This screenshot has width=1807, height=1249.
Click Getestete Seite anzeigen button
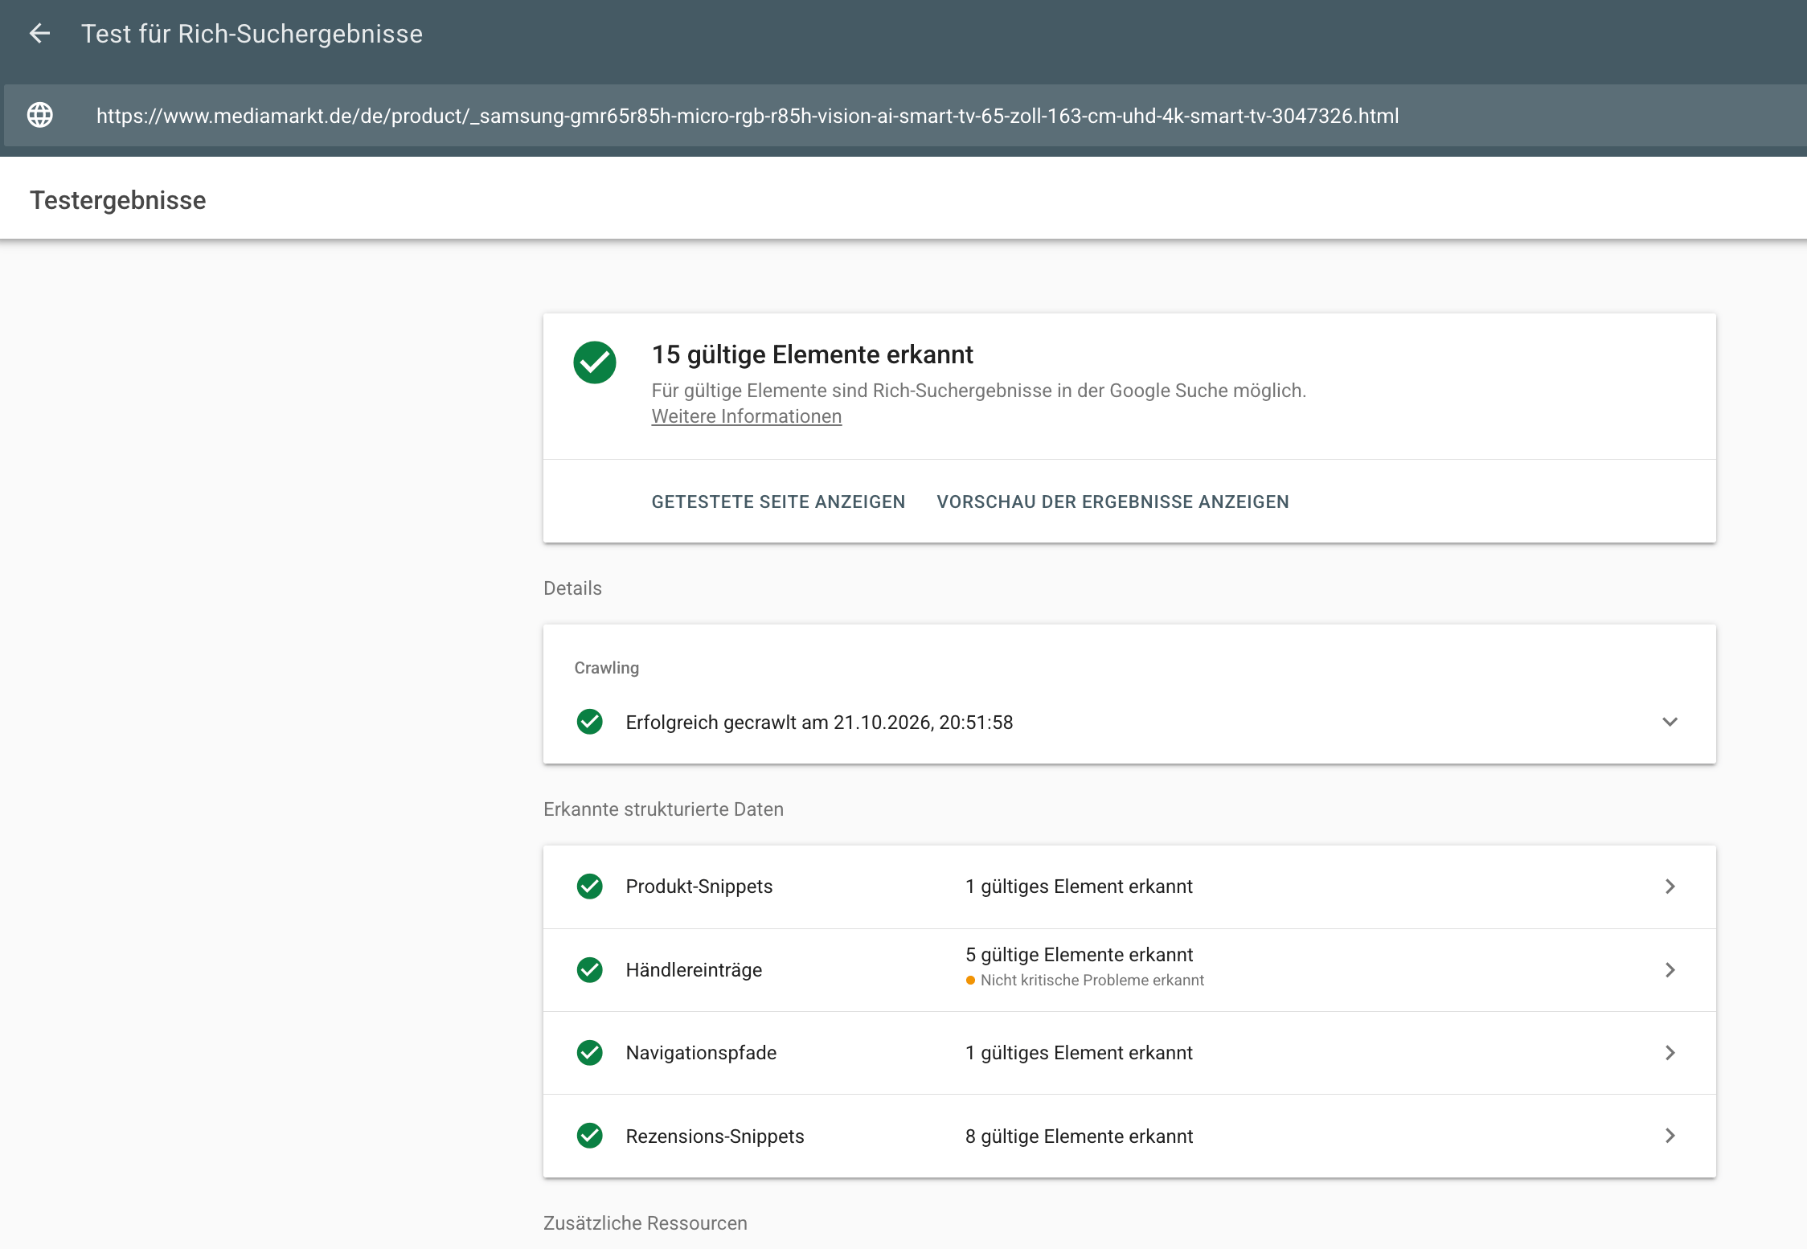tap(778, 502)
